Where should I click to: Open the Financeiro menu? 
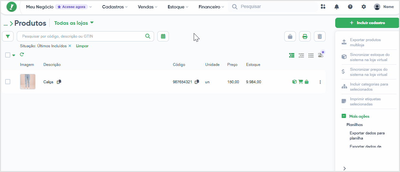pyautogui.click(x=211, y=7)
